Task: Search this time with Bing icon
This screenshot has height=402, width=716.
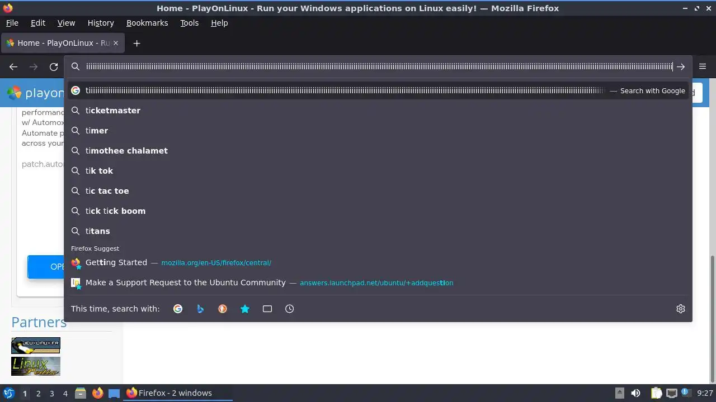Action: click(x=200, y=309)
